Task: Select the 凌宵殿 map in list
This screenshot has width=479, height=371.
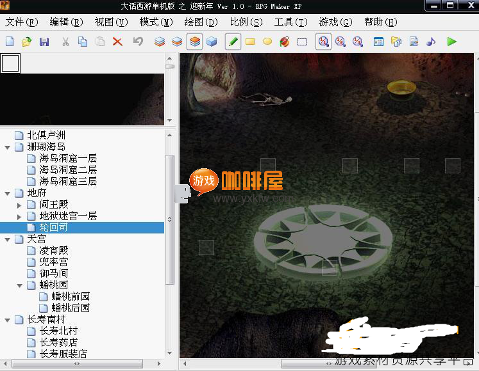Action: tap(53, 251)
